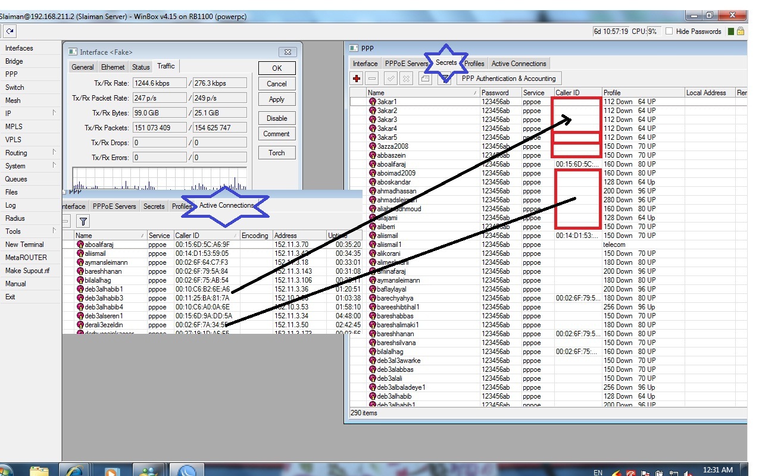Disable the selected secret with the X button
Image resolution: width=762 pixels, height=476 pixels.
point(406,78)
